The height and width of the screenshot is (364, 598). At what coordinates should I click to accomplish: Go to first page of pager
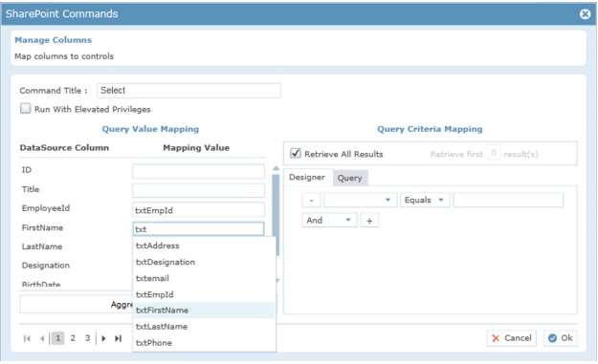pos(27,338)
